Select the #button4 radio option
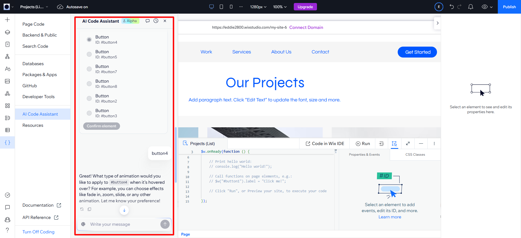 89,40
